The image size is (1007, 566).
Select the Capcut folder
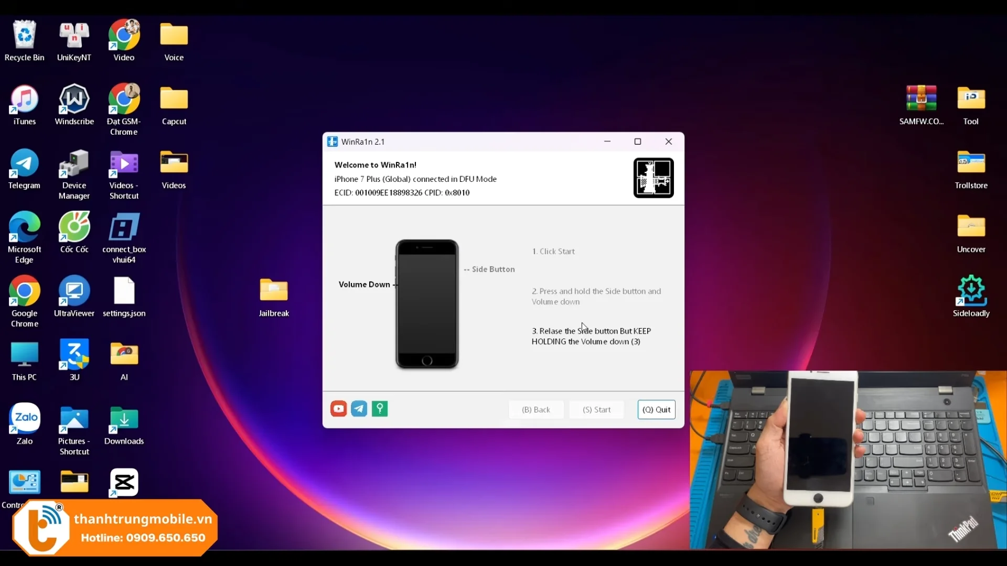pos(174,105)
